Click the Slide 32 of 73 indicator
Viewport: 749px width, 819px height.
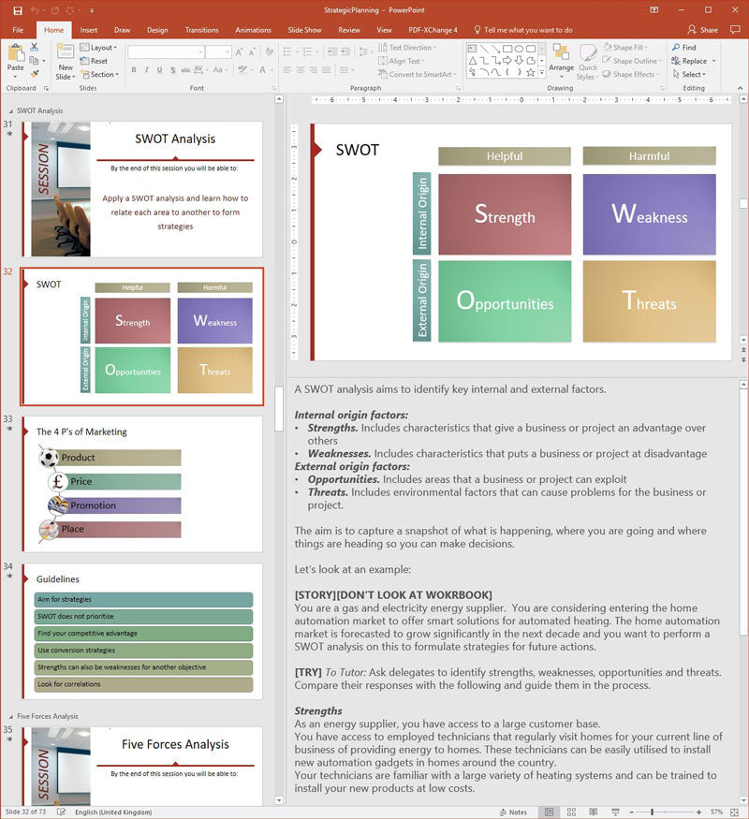(25, 812)
